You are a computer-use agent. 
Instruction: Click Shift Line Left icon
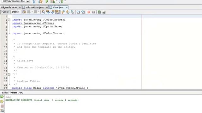78,12
